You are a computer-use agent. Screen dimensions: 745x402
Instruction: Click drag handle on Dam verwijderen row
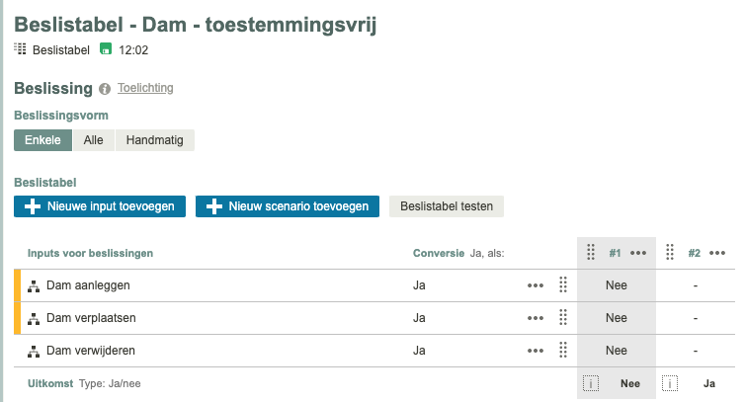point(562,351)
